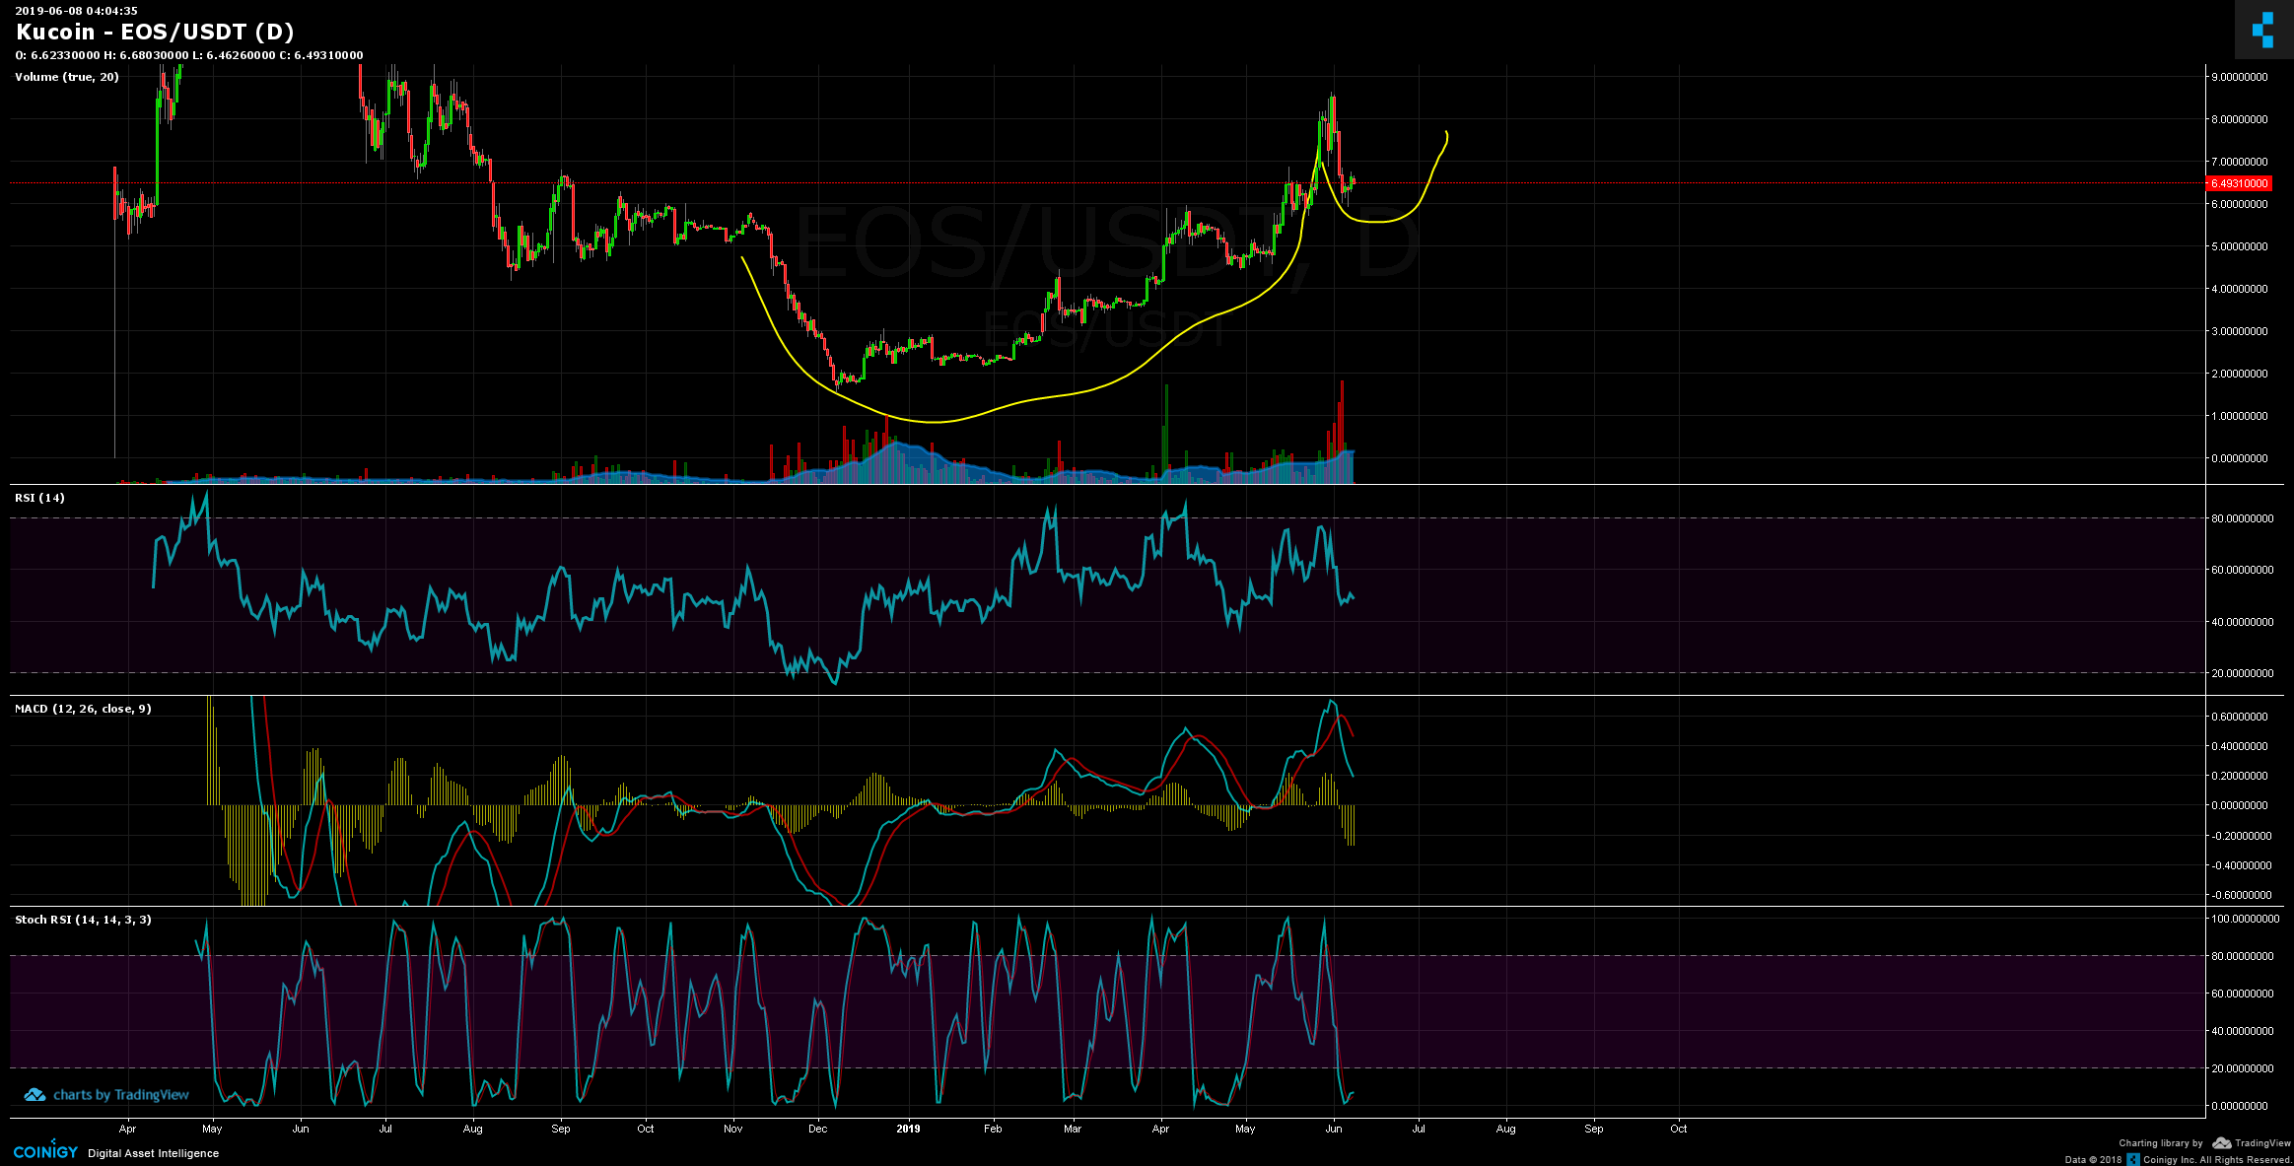This screenshot has width=2294, height=1166.
Task: Select the Volume (true, 20) indicator label
Action: click(x=65, y=77)
